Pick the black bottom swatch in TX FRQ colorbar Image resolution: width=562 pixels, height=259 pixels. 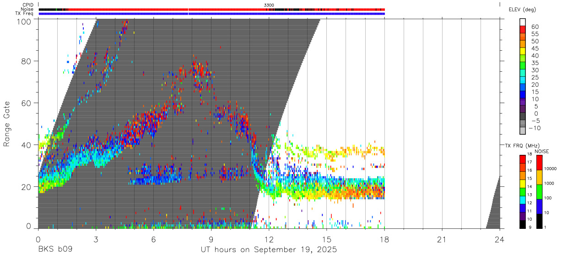[523, 224]
